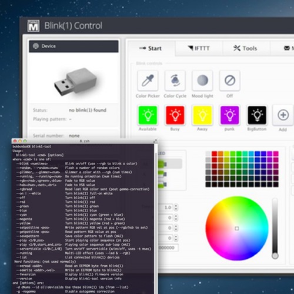Trigger the black BigButton color button
Screen dimensions: 294x294
pos(257,115)
